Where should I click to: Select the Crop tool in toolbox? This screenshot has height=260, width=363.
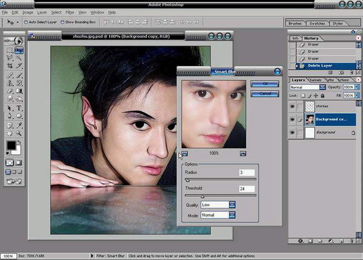10,66
